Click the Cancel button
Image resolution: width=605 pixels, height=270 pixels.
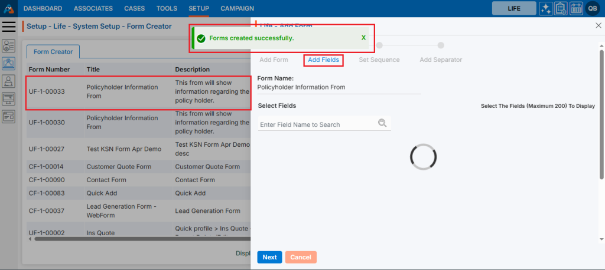301,257
